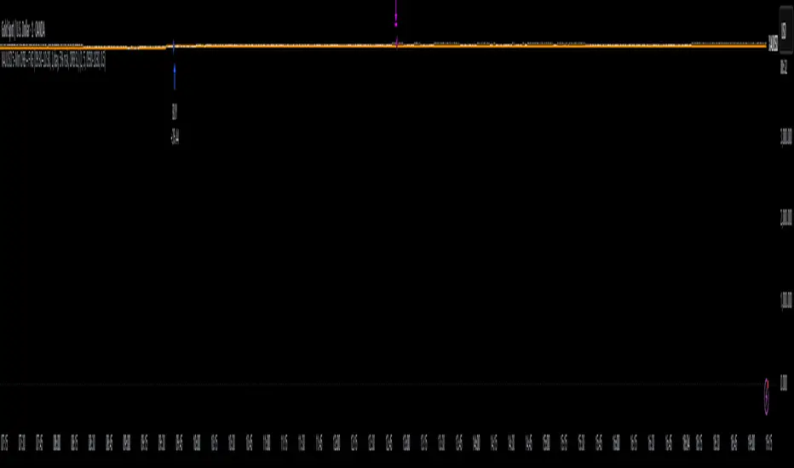This screenshot has width=794, height=468.
Task: Select the indicator legend line under the symbol title
Action: [53, 60]
